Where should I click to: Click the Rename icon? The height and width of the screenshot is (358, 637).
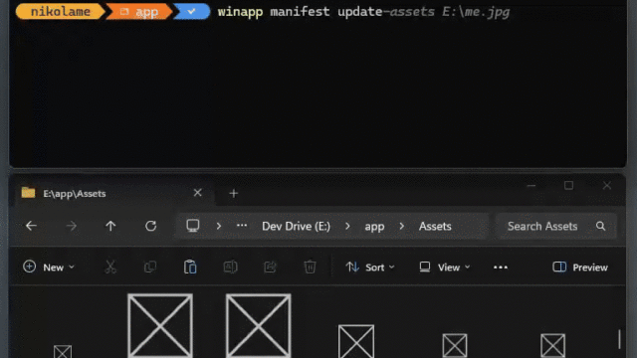[230, 268]
